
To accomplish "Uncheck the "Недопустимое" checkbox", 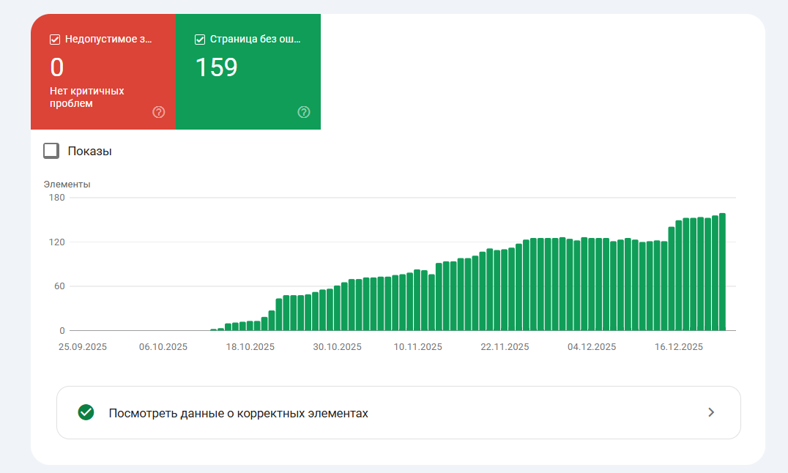I will click(x=55, y=40).
